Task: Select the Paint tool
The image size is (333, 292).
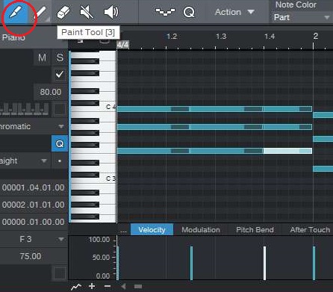Action: coord(16,11)
